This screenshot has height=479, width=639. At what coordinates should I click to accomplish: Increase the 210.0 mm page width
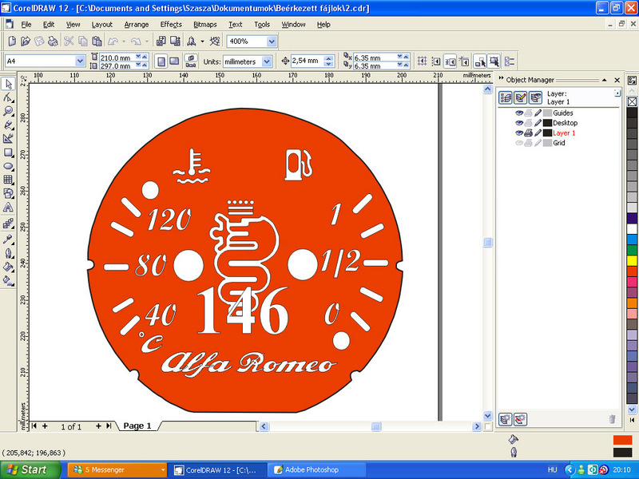tap(145, 56)
